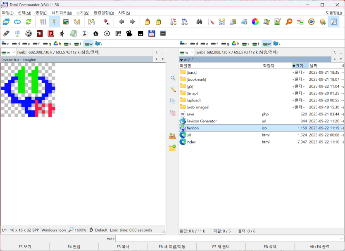Open the 파일(F) menu

click(8, 13)
